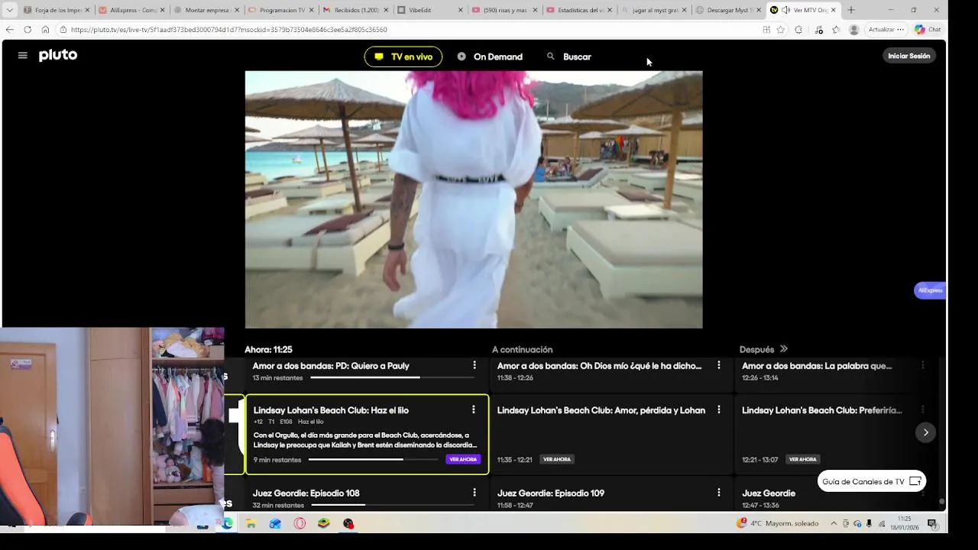Switch to Recibidos (1.200) Gmail tab
This screenshot has height=550, width=978.
(x=355, y=10)
